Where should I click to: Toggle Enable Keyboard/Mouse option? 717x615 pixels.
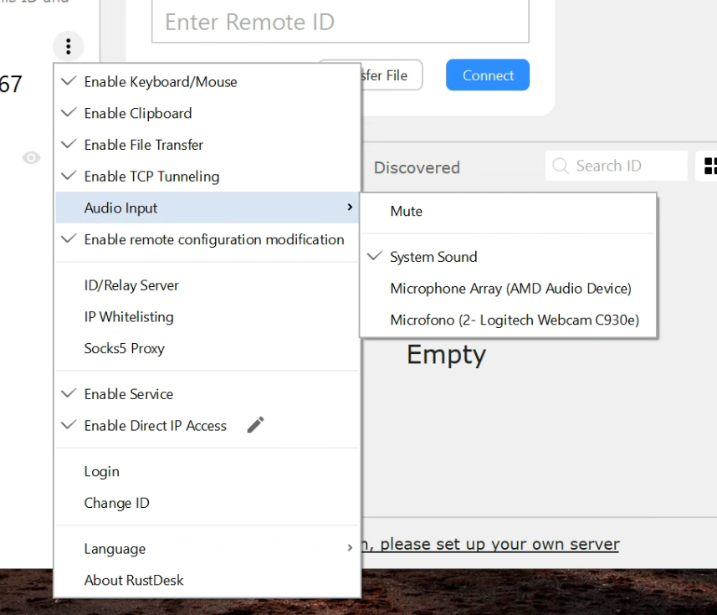[159, 81]
